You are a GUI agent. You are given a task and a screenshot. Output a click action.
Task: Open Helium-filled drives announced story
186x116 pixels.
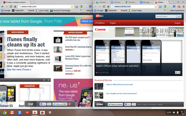(119, 84)
